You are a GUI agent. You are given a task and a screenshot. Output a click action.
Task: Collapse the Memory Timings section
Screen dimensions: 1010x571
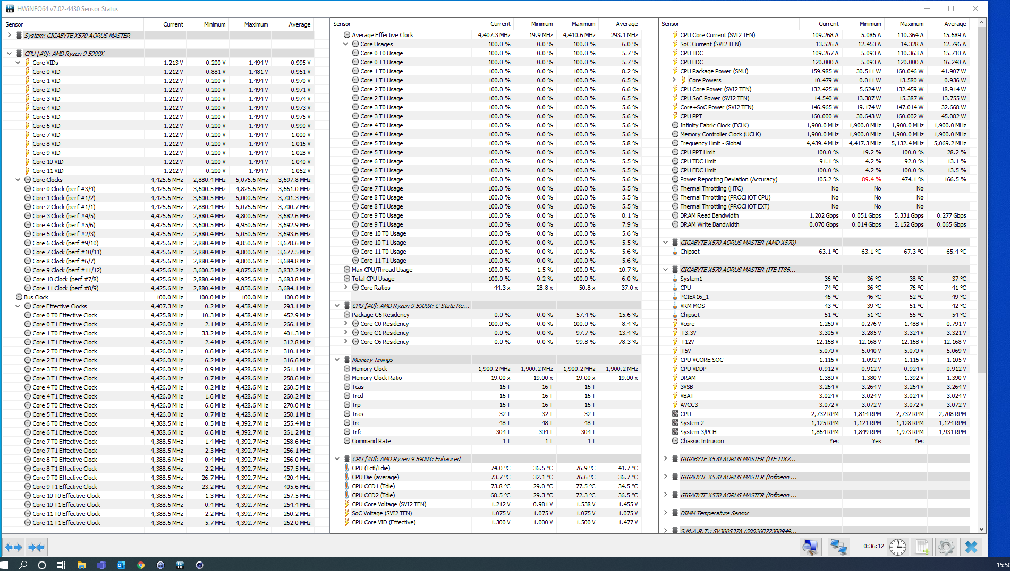(x=337, y=360)
